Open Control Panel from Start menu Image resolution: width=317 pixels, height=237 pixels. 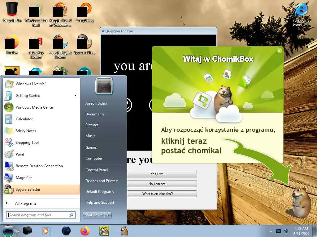pos(97,170)
